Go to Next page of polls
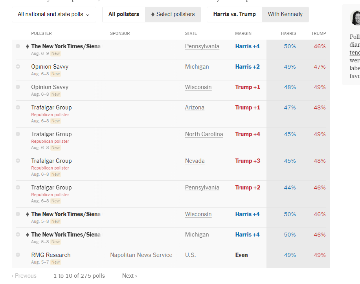Image resolution: width=360 pixels, height=284 pixels. (x=129, y=276)
